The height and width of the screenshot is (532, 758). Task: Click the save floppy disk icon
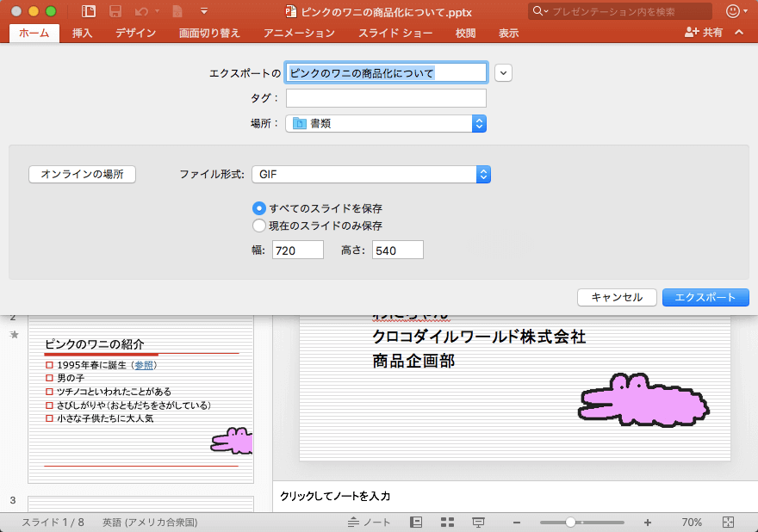pyautogui.click(x=115, y=11)
